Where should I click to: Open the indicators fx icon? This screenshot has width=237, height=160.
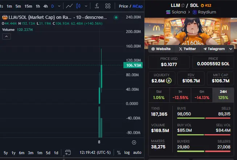[97, 6]
